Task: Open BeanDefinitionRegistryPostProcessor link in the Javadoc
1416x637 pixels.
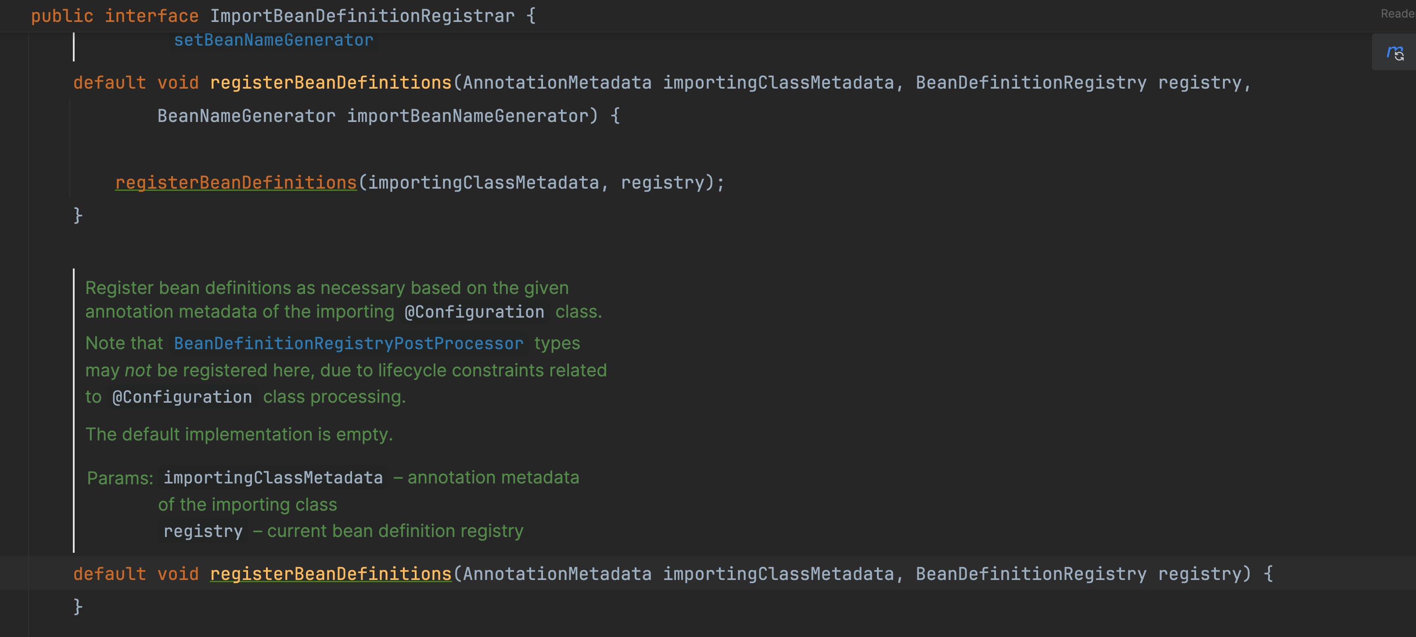Action: pos(349,344)
